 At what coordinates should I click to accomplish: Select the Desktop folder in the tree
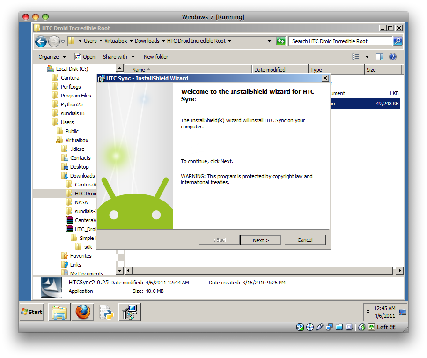(x=75, y=167)
